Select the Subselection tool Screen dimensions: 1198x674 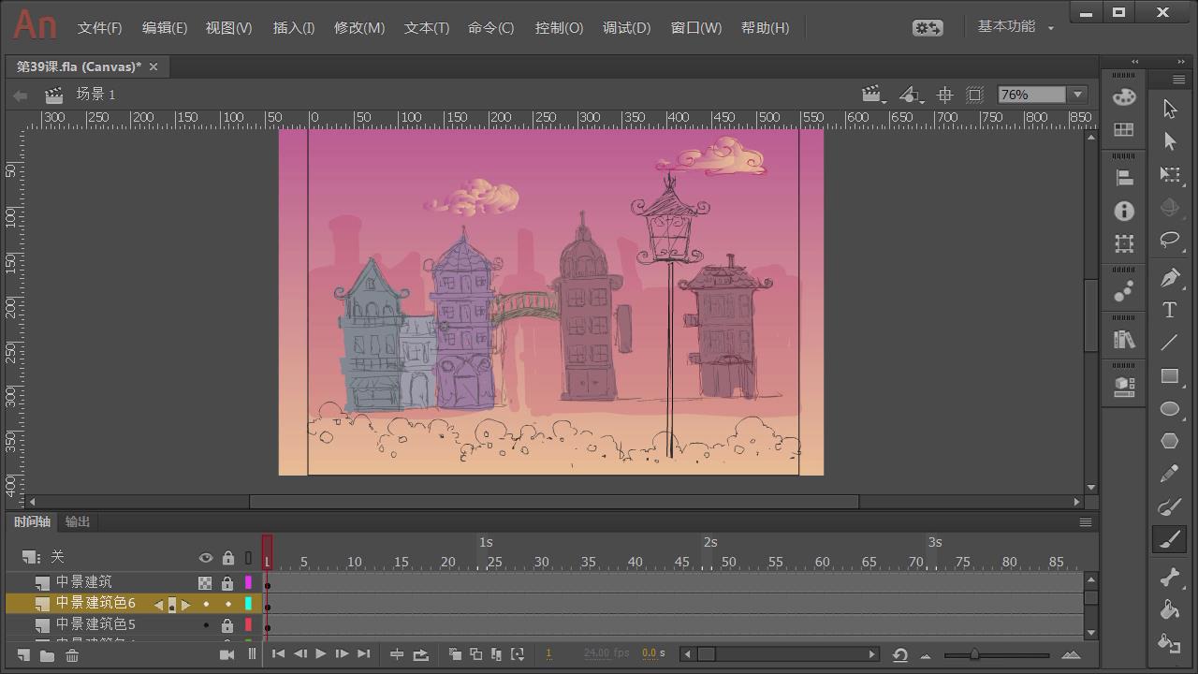point(1170,141)
